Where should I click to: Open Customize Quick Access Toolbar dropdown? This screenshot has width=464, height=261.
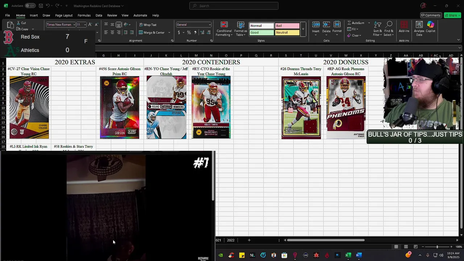[x=66, y=6]
